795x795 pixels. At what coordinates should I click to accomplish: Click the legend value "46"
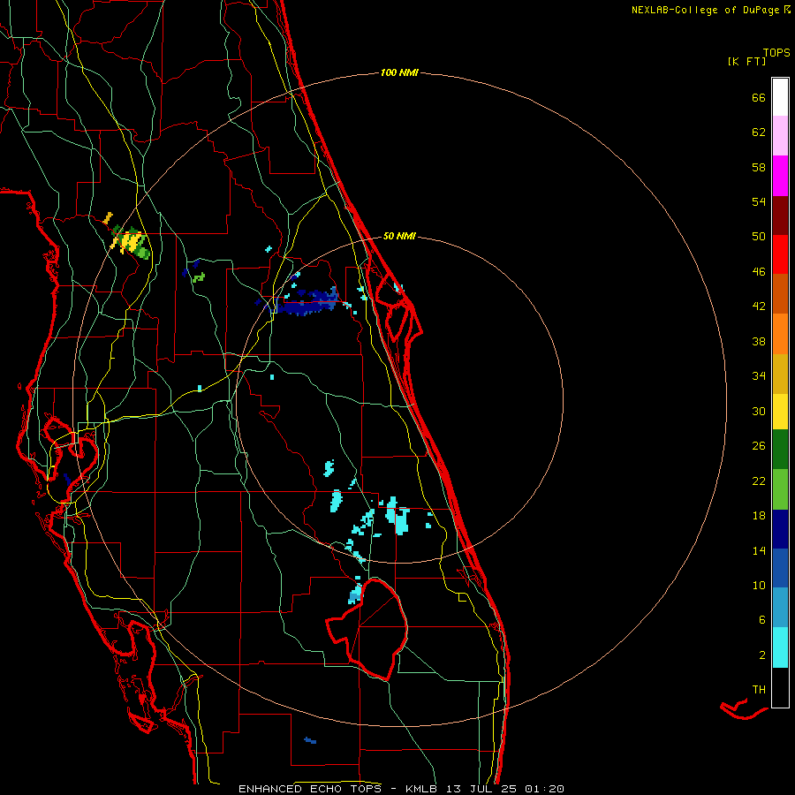pyautogui.click(x=759, y=272)
